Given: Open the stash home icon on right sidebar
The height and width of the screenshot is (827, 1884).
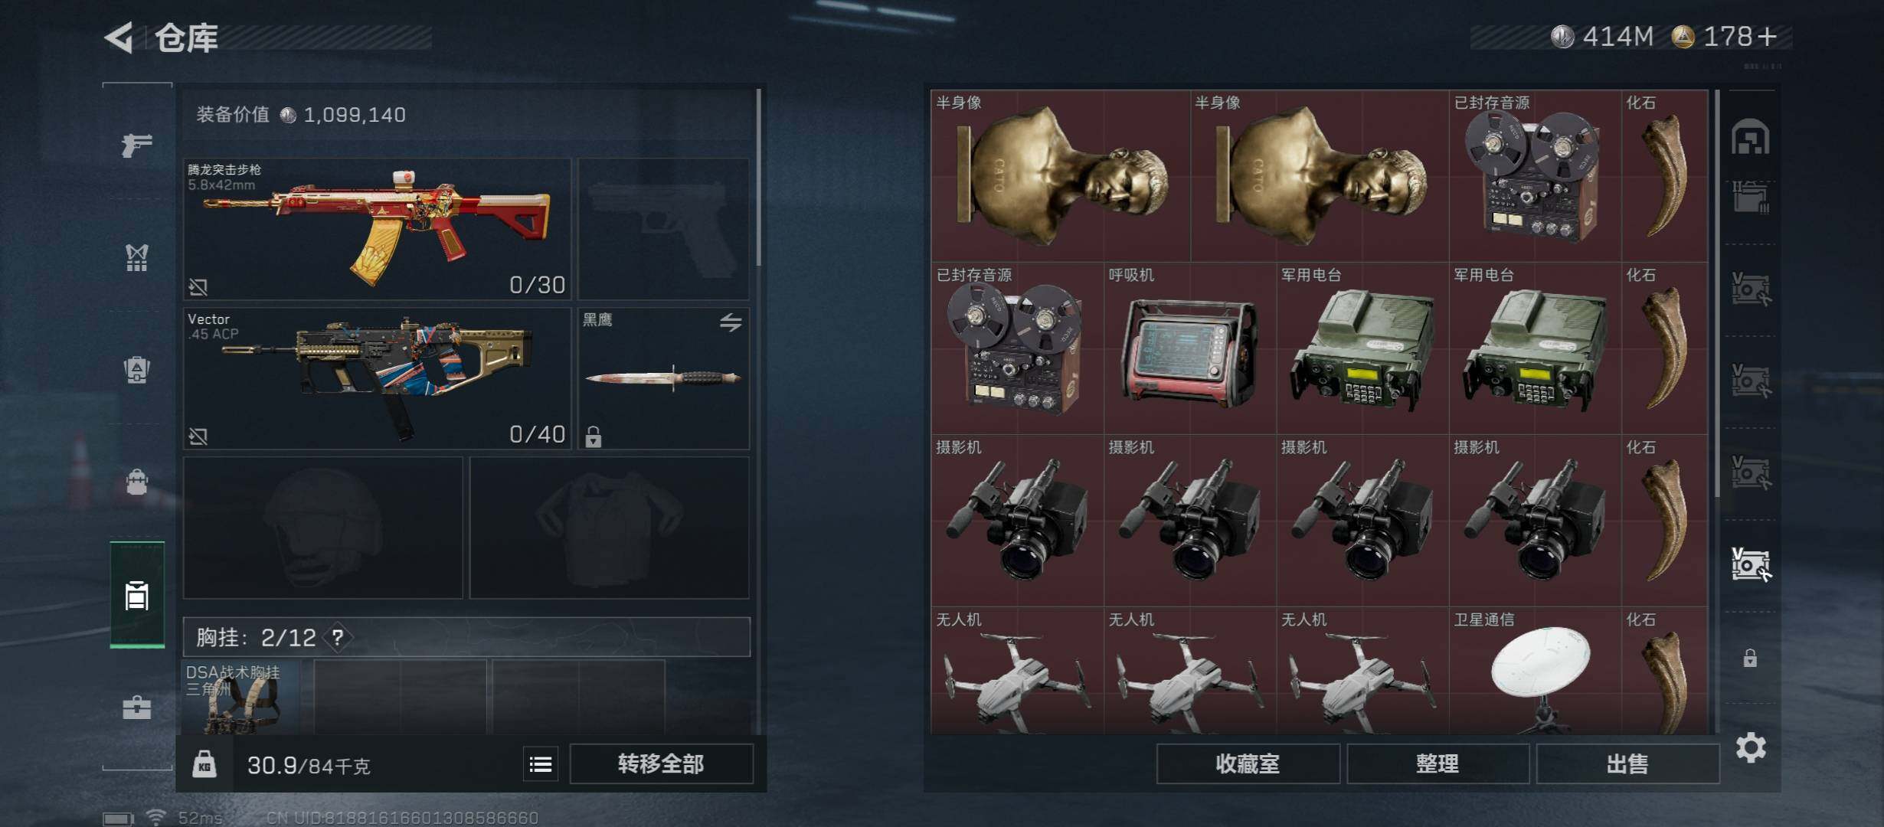Looking at the screenshot, I should tap(1751, 137).
